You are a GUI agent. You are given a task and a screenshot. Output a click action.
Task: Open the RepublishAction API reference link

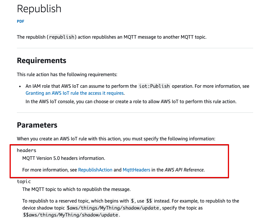tap(95, 170)
